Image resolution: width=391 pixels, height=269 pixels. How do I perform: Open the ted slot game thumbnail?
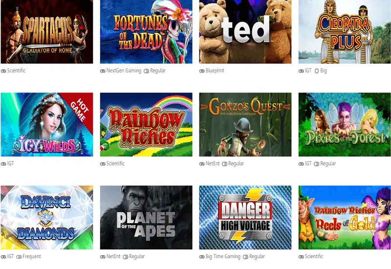(x=245, y=32)
